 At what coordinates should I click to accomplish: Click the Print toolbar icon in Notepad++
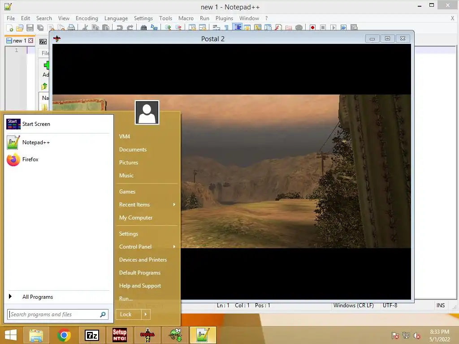click(x=71, y=28)
